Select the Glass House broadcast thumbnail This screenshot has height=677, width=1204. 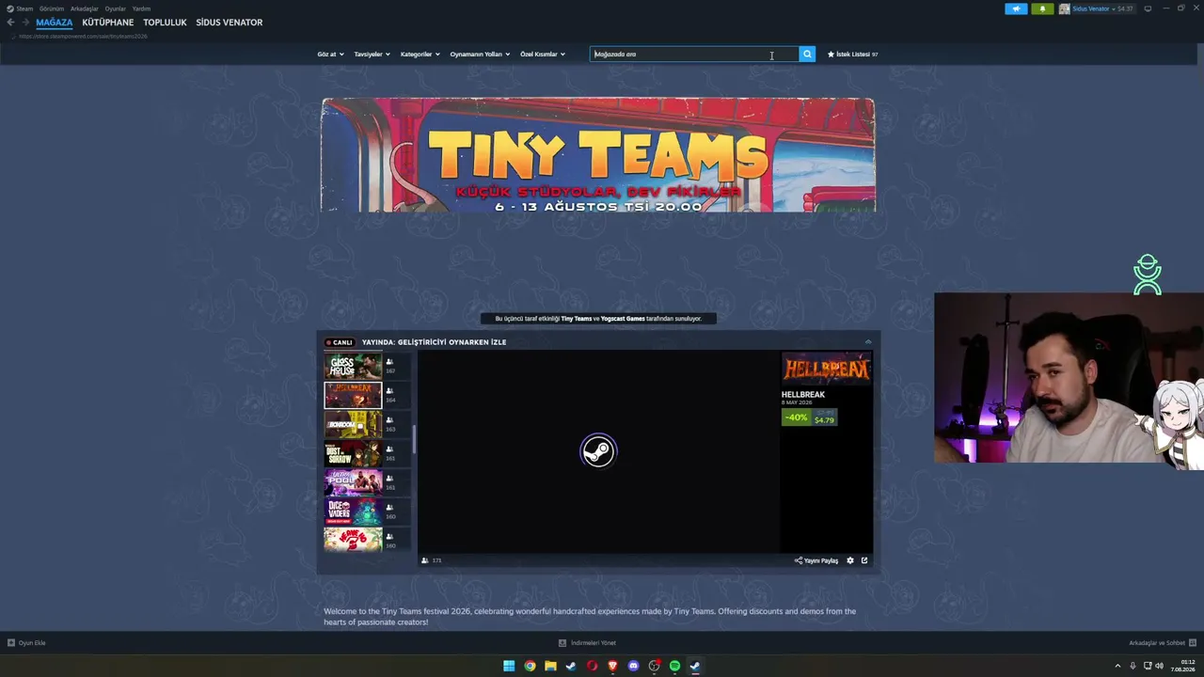[x=353, y=366]
